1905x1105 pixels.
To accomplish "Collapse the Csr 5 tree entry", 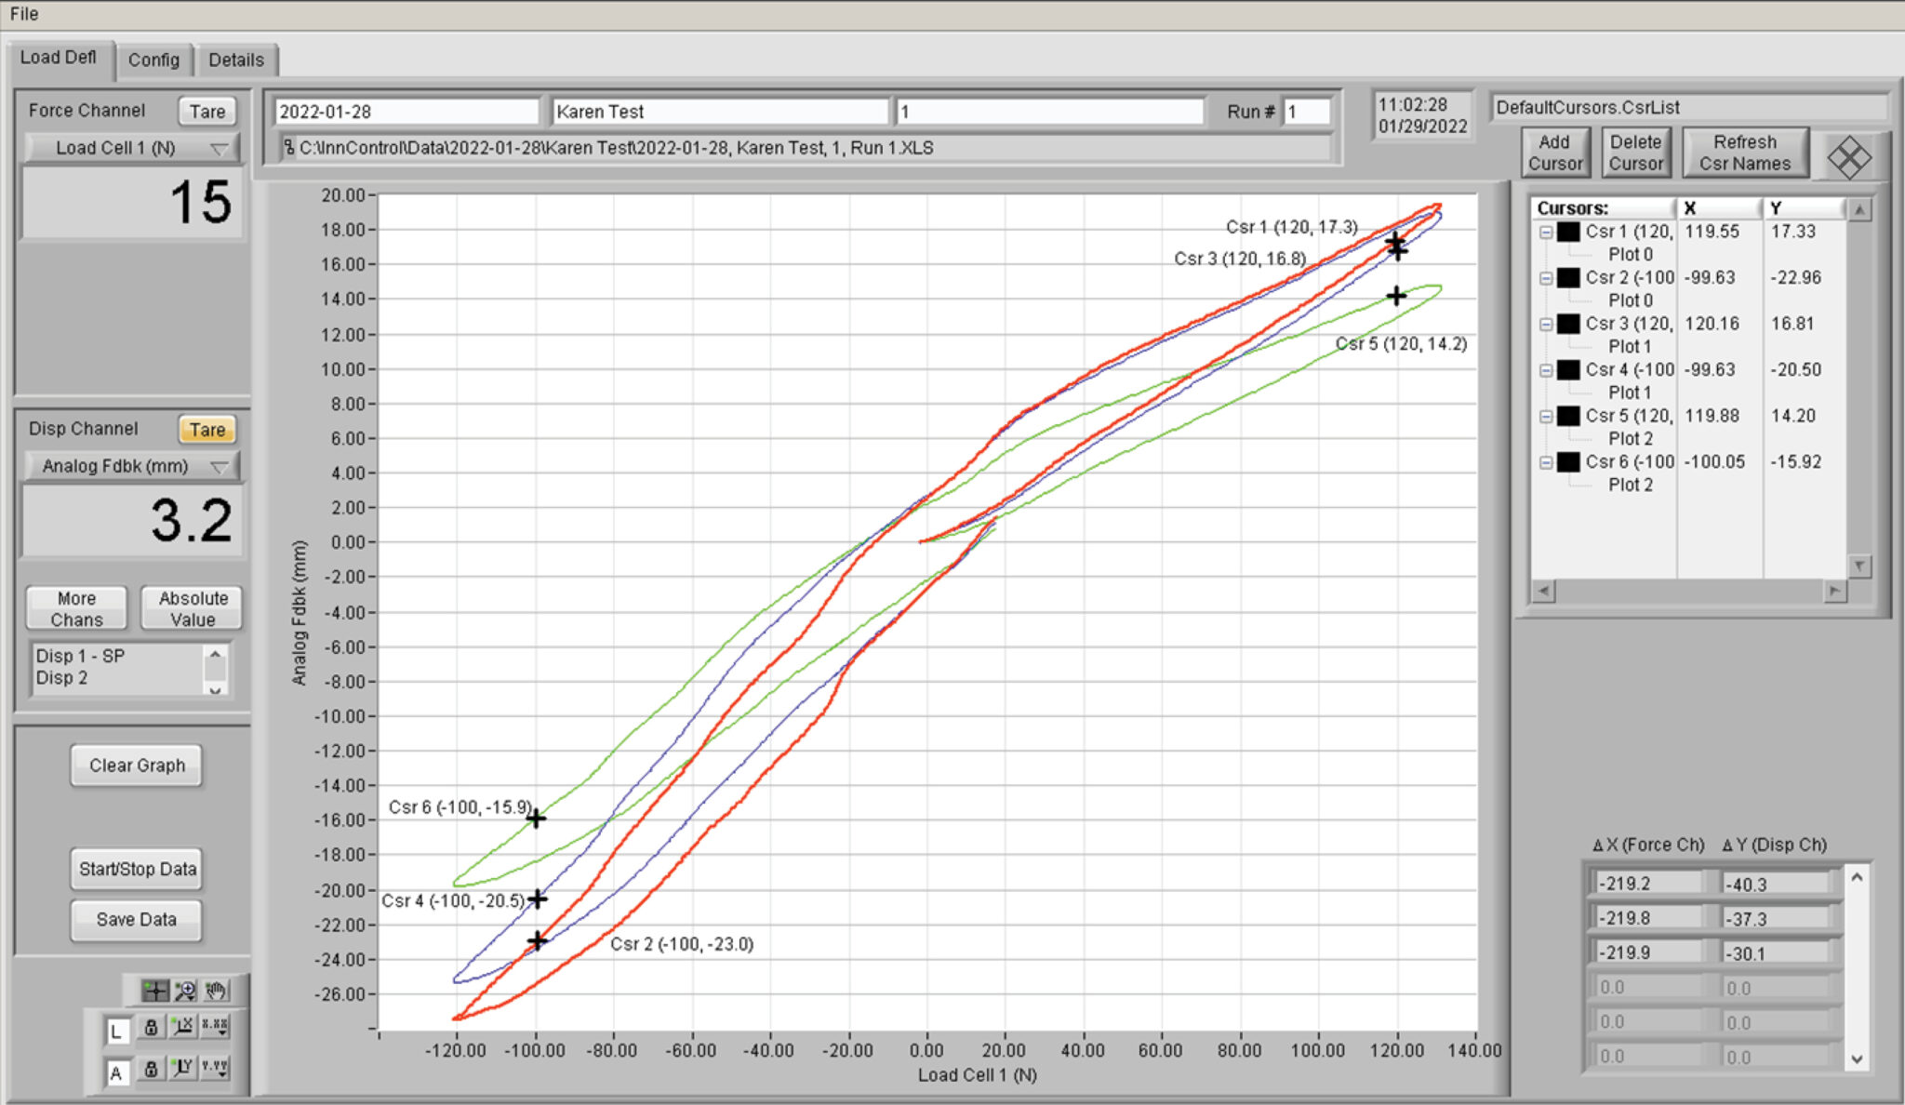I will coord(1546,417).
